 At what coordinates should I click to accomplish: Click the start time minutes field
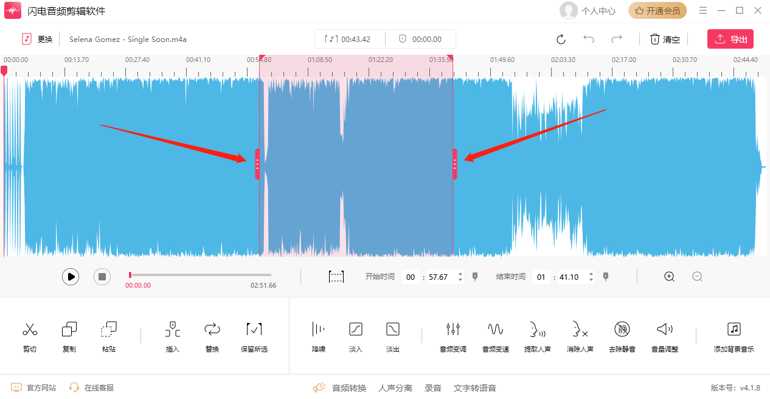[x=411, y=277]
